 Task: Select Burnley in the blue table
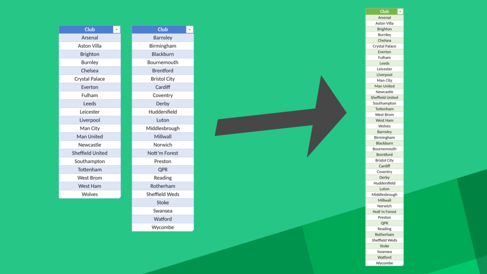pos(90,62)
